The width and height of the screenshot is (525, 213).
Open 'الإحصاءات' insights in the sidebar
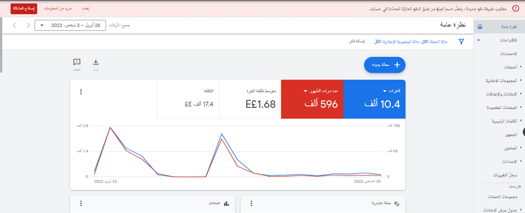tap(508, 54)
